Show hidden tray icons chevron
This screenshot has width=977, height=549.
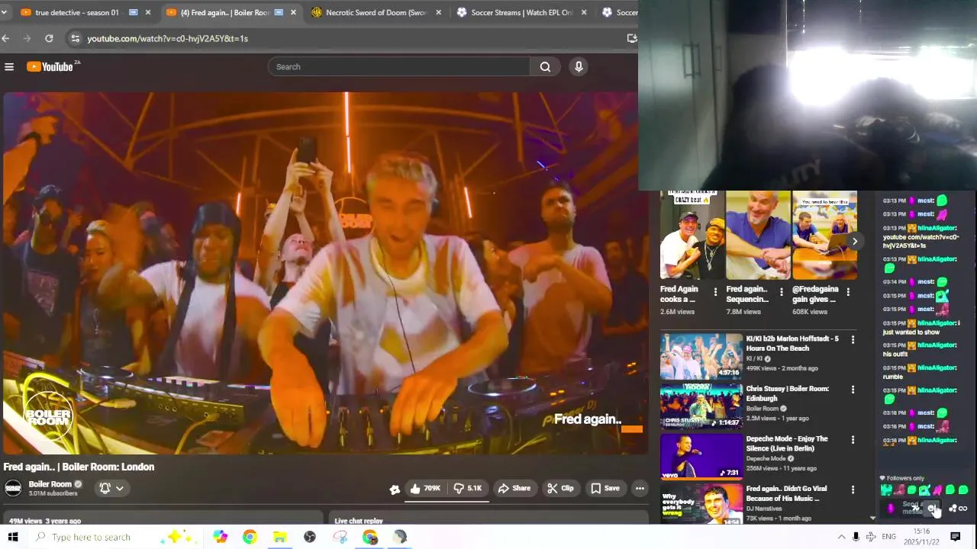click(841, 537)
